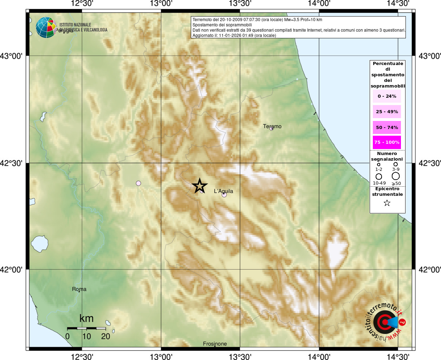Click the haisentitoilterremoto.it target logo
441x360 pixels.
[x=385, y=322]
